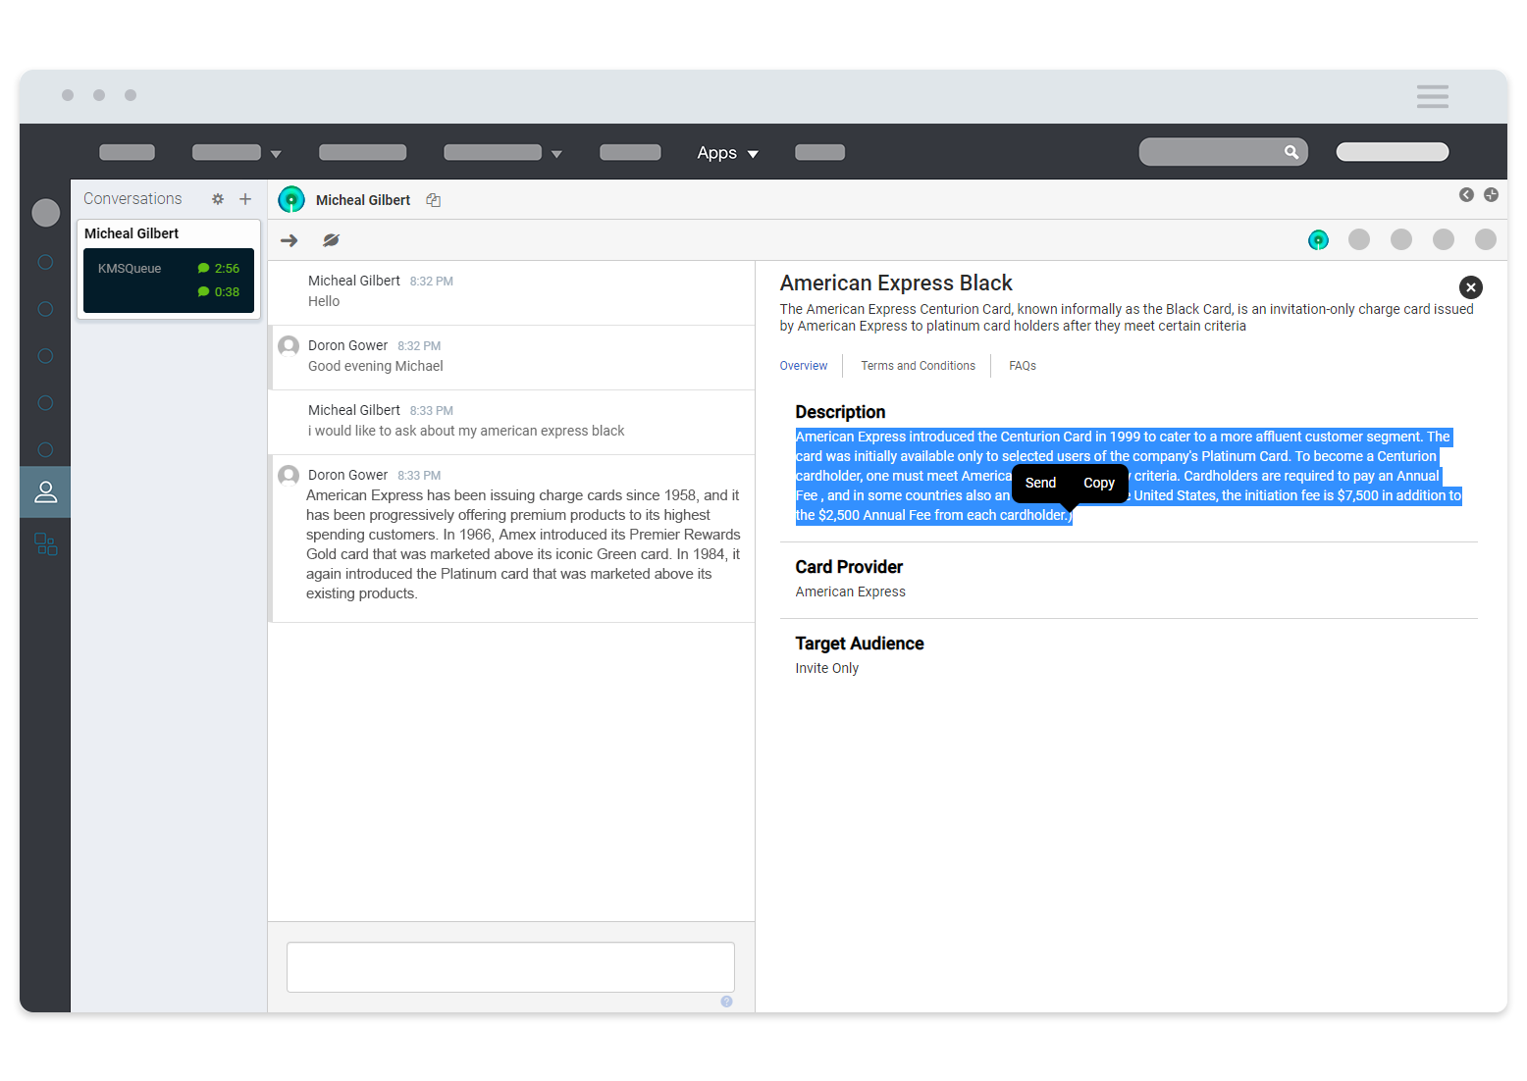Send the highlighted description text

(1039, 483)
